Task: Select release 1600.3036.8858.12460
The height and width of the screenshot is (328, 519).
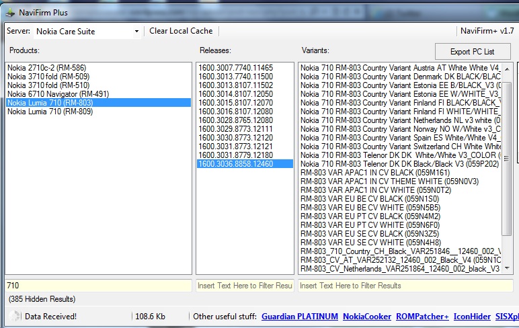Action: [x=245, y=164]
